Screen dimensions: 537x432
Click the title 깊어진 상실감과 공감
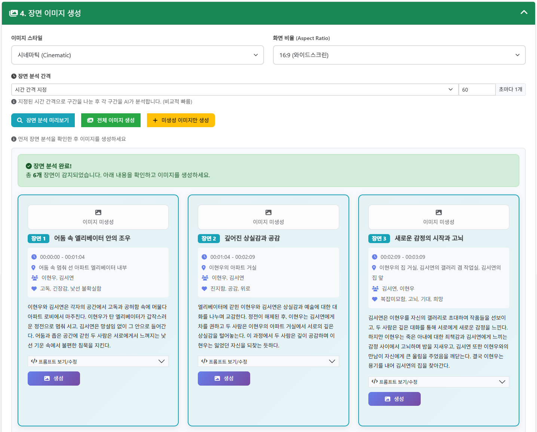pyautogui.click(x=252, y=238)
